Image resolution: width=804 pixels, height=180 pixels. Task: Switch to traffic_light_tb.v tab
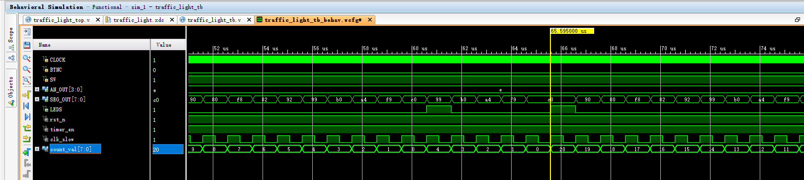coord(214,20)
